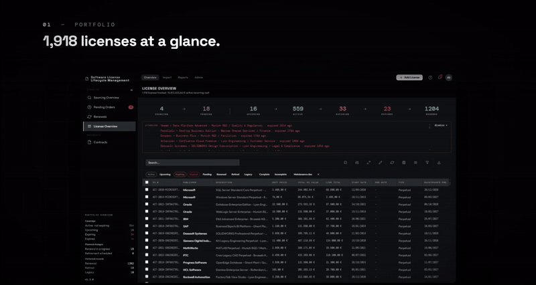This screenshot has width=536, height=285.
Task: Click the 23 Expired stat counter
Action: tap(387, 110)
